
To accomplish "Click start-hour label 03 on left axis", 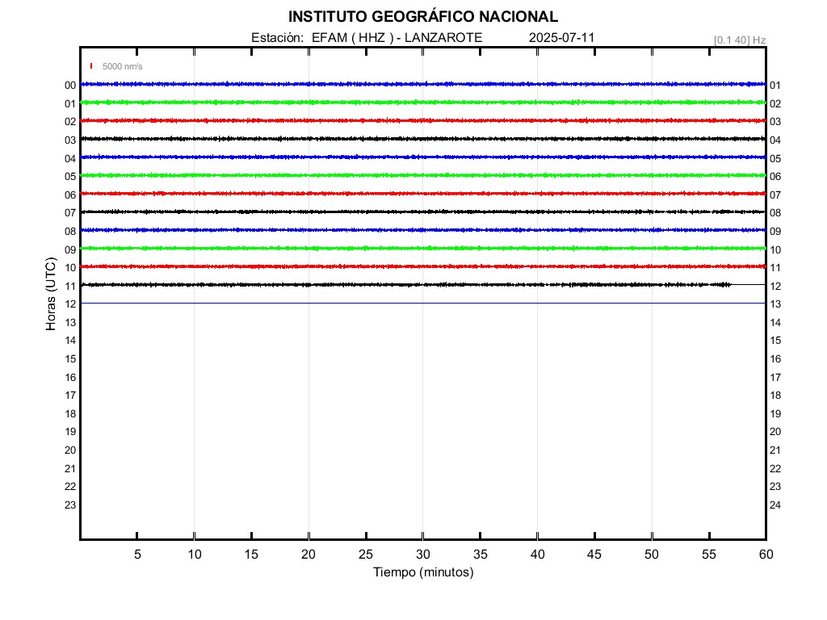I will (x=70, y=140).
